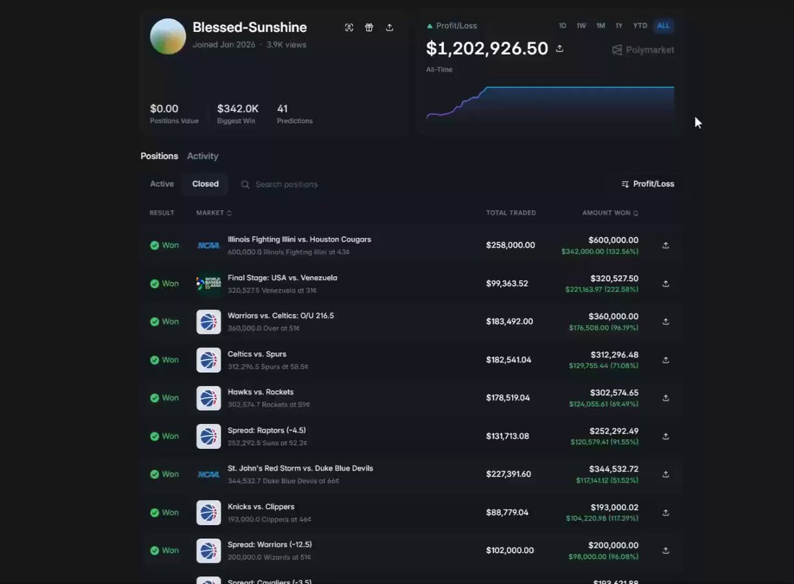Open the profile QR scan icon
The height and width of the screenshot is (584, 794).
click(x=349, y=27)
